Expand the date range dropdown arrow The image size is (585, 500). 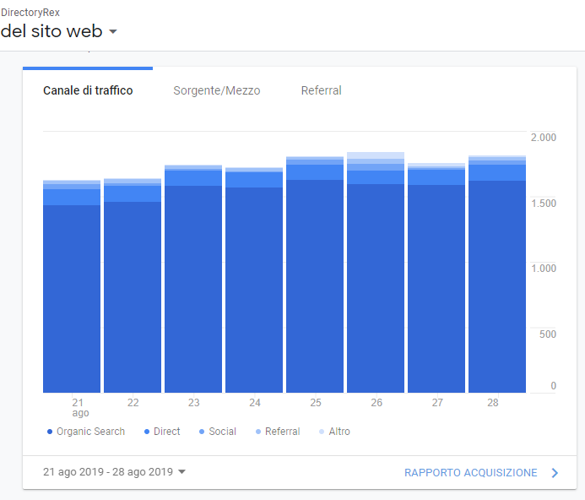(181, 471)
